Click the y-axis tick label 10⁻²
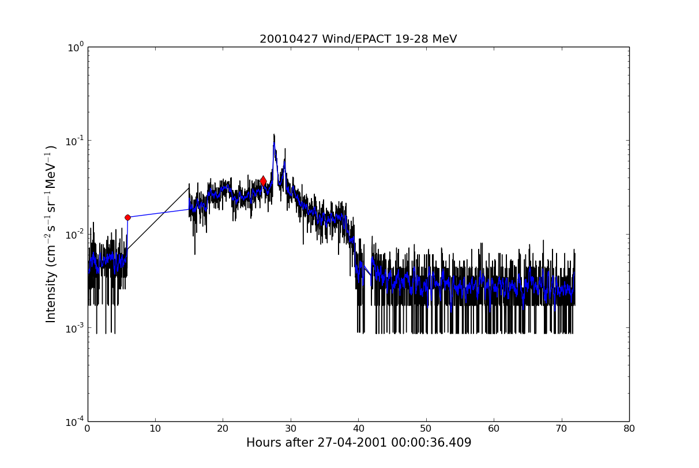The image size is (699, 468). pyautogui.click(x=76, y=235)
